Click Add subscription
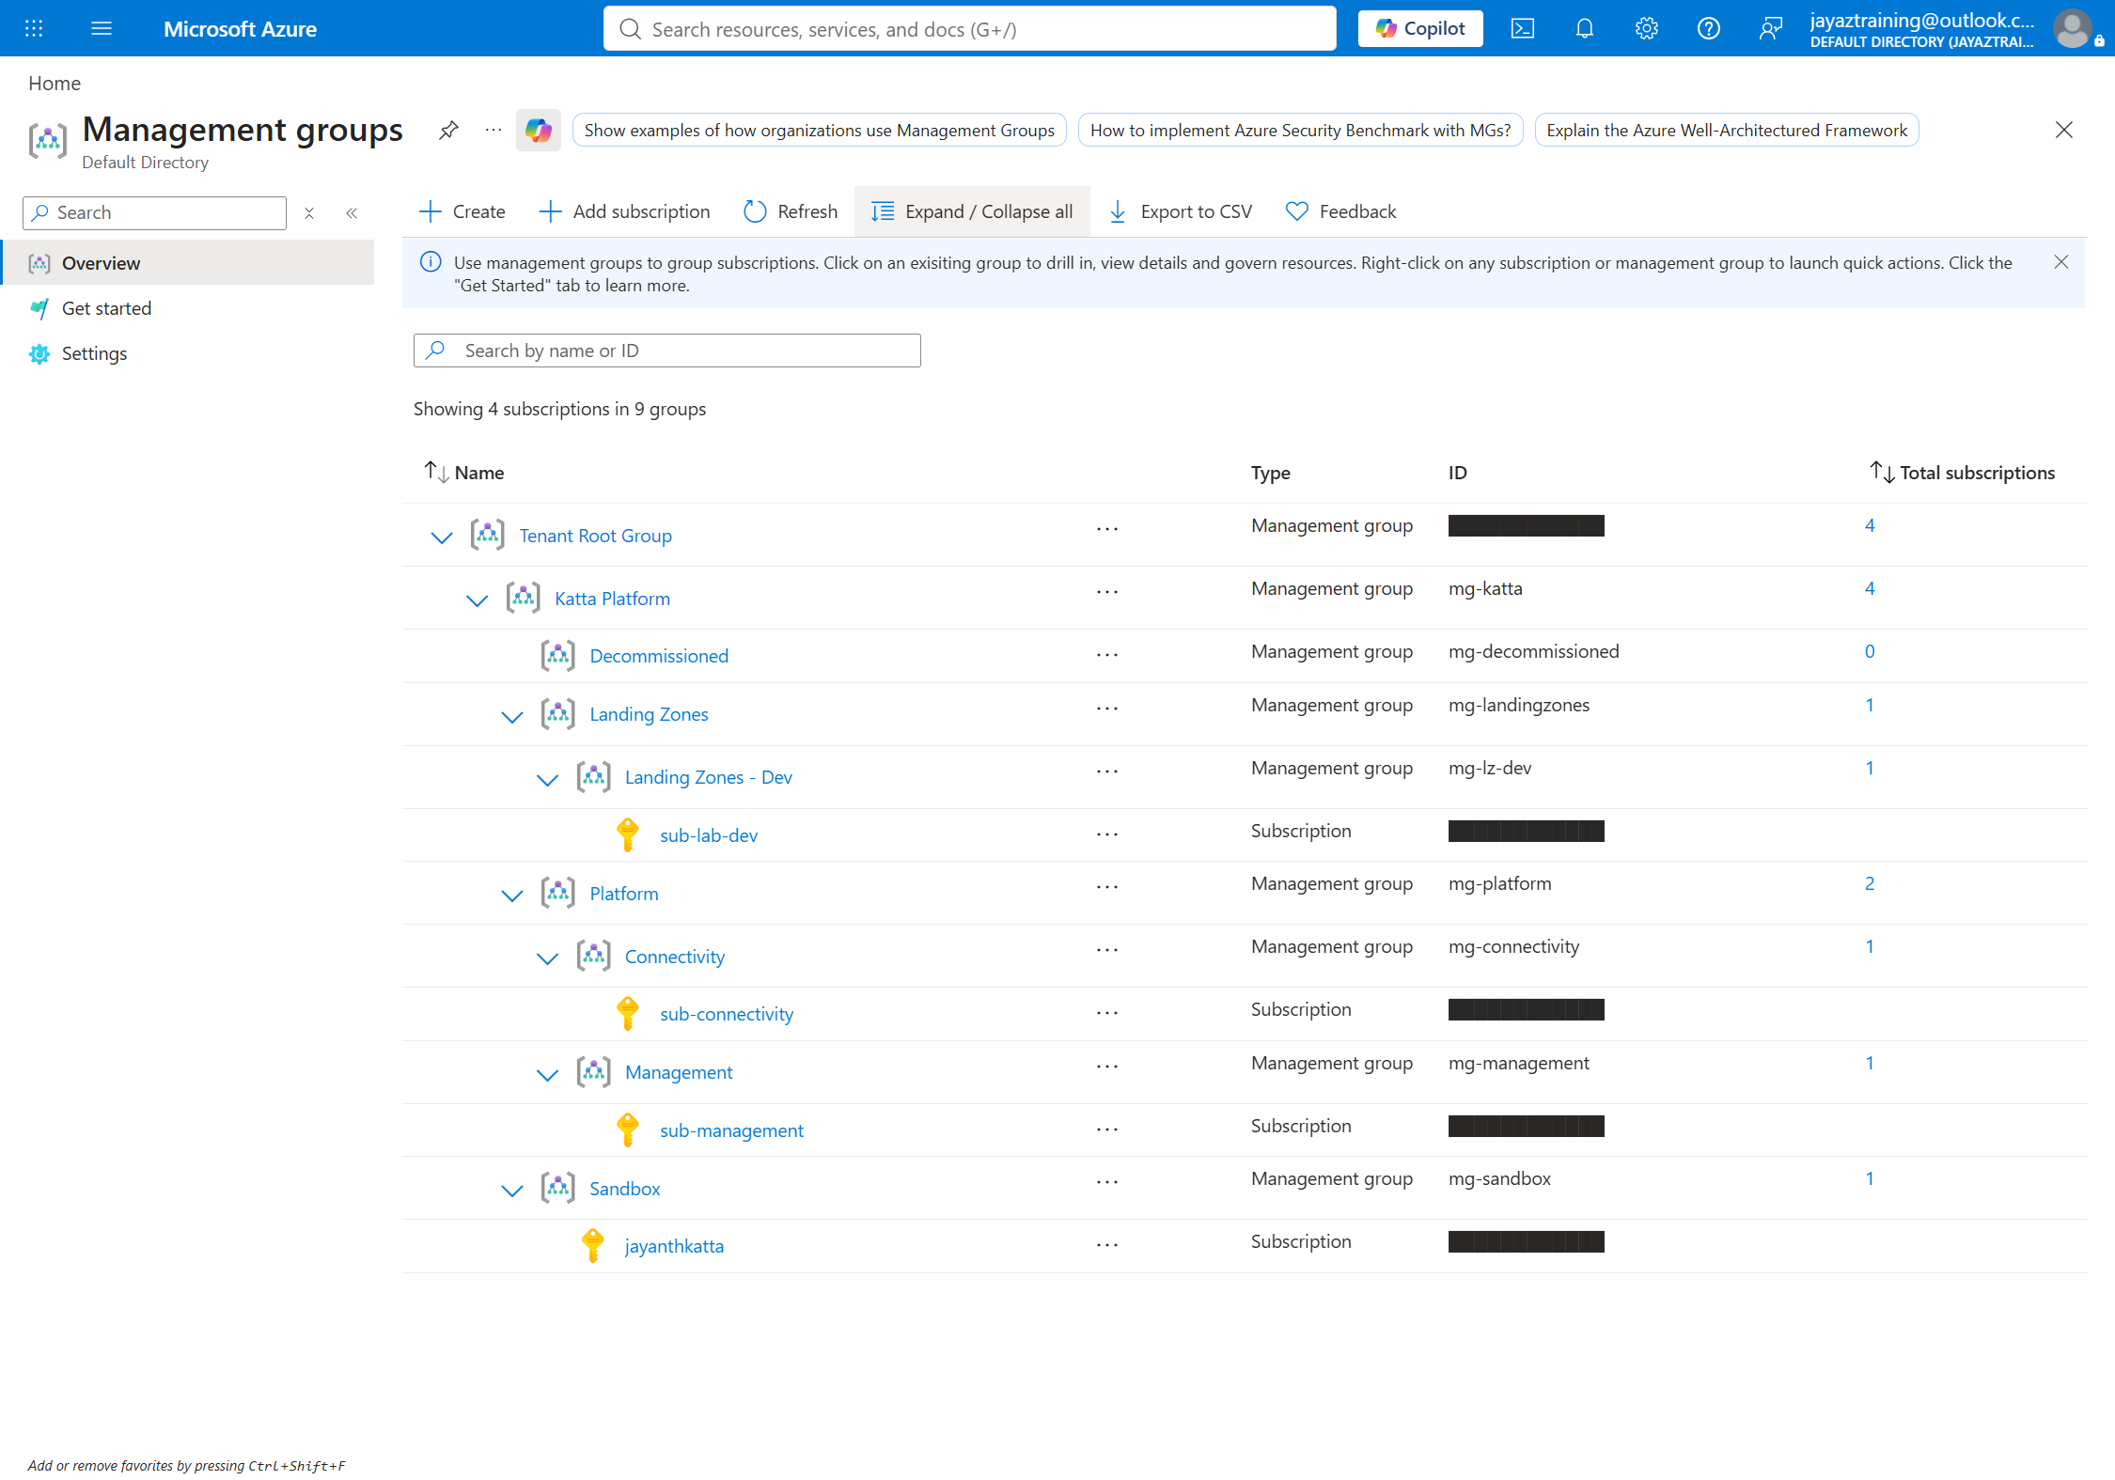The height and width of the screenshot is (1480, 2115). (x=624, y=211)
